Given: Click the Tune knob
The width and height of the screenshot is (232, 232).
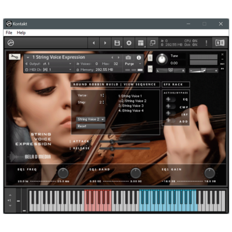Looking at the screenshot, I should 162,59.
